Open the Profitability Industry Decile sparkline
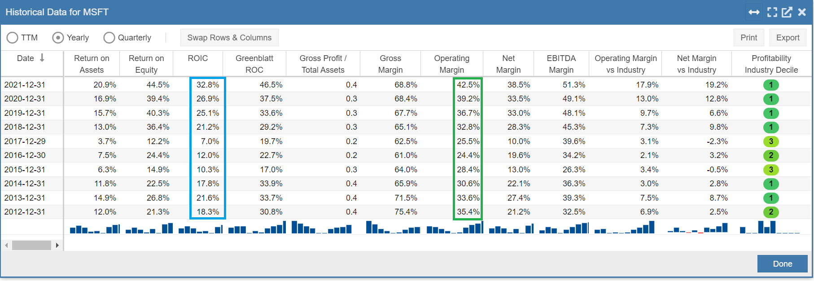Viewport: 814px width, 281px height. click(x=770, y=227)
